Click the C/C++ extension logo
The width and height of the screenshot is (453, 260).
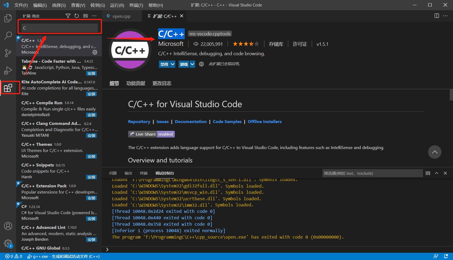[130, 50]
